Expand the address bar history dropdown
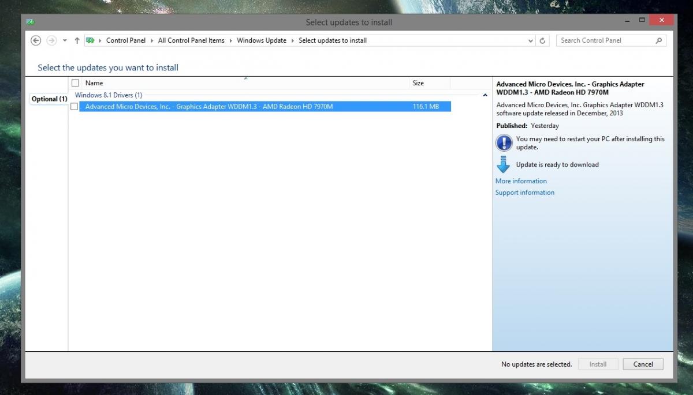Screen dimensions: 693x395 [x=531, y=40]
